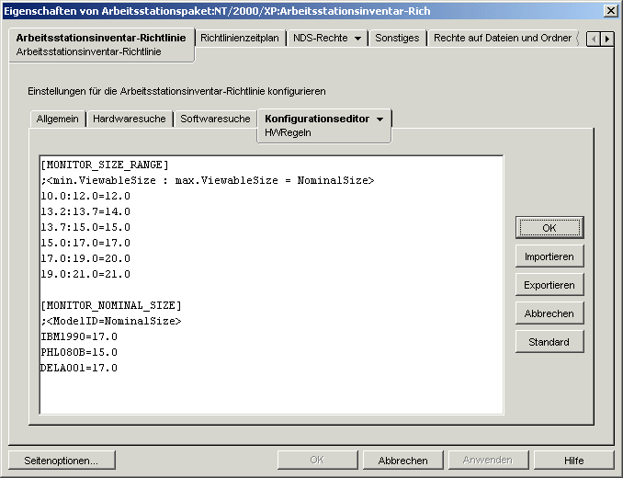
Task: Select the Allgemein sub-tab
Action: point(58,119)
